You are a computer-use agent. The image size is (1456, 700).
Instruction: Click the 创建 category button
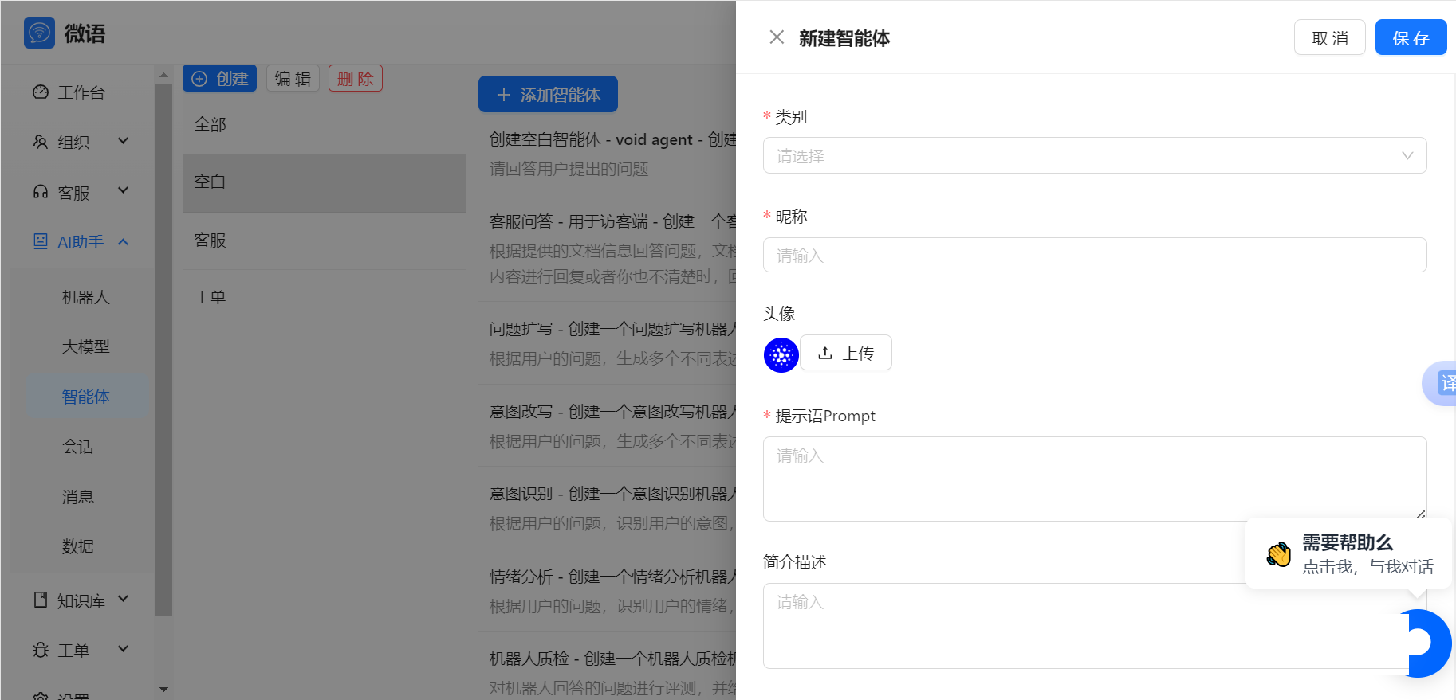coord(219,78)
